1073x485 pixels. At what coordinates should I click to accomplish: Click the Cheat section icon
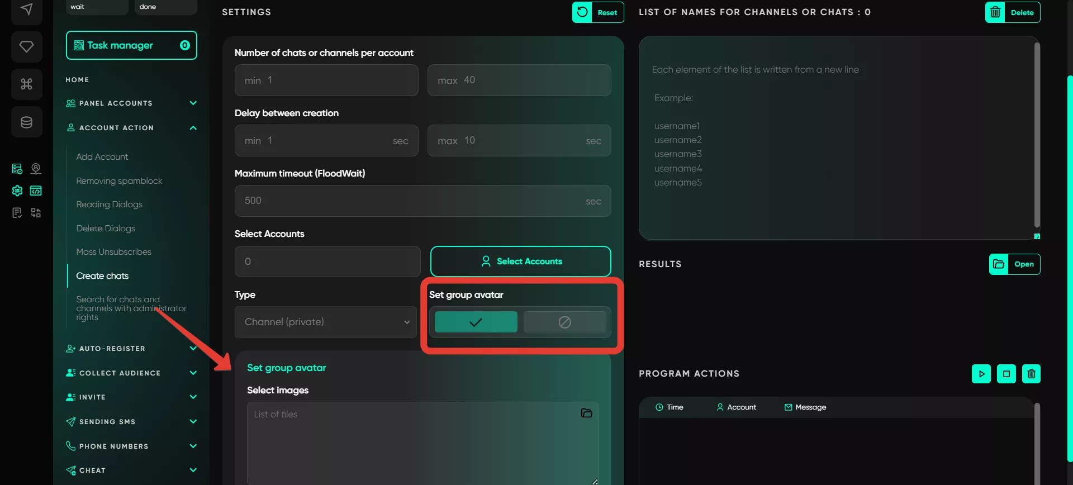coord(70,470)
